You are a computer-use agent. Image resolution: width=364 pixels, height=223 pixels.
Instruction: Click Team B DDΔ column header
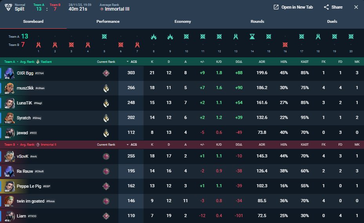pos(238,144)
